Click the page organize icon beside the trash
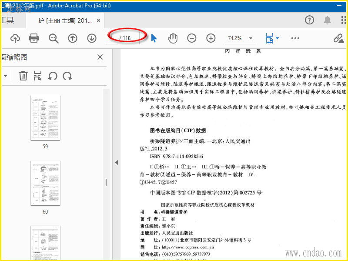Viewport: 348px width, 261px height. tap(37, 76)
